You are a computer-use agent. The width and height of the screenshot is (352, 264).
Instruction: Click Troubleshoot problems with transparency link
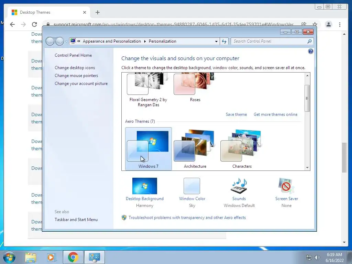187,218
